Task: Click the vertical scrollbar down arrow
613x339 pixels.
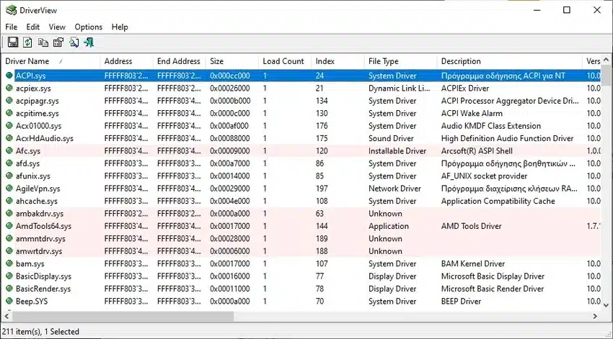Action: click(606, 305)
